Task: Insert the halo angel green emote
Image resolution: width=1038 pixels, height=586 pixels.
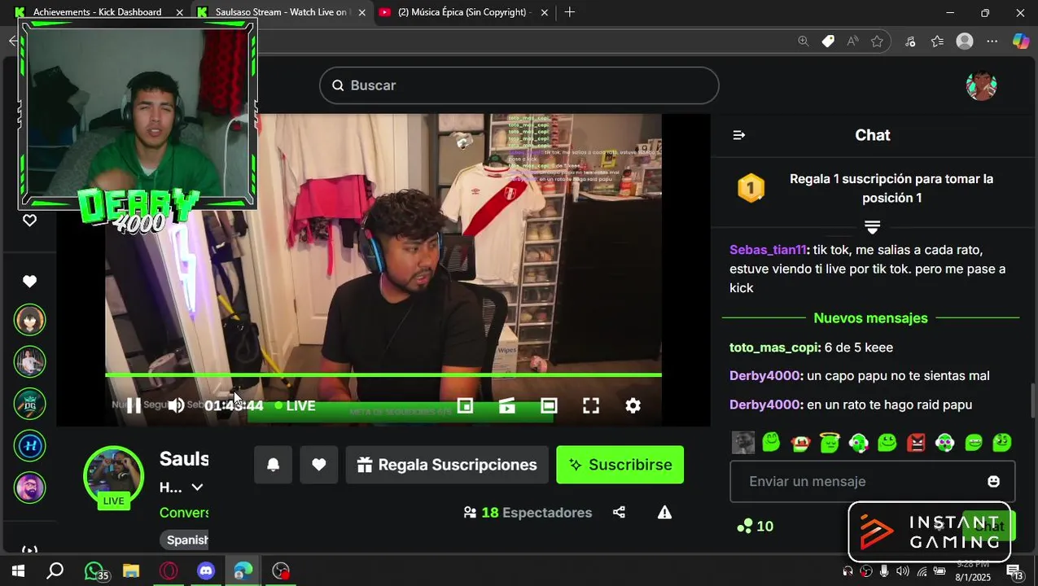Action: (x=830, y=443)
